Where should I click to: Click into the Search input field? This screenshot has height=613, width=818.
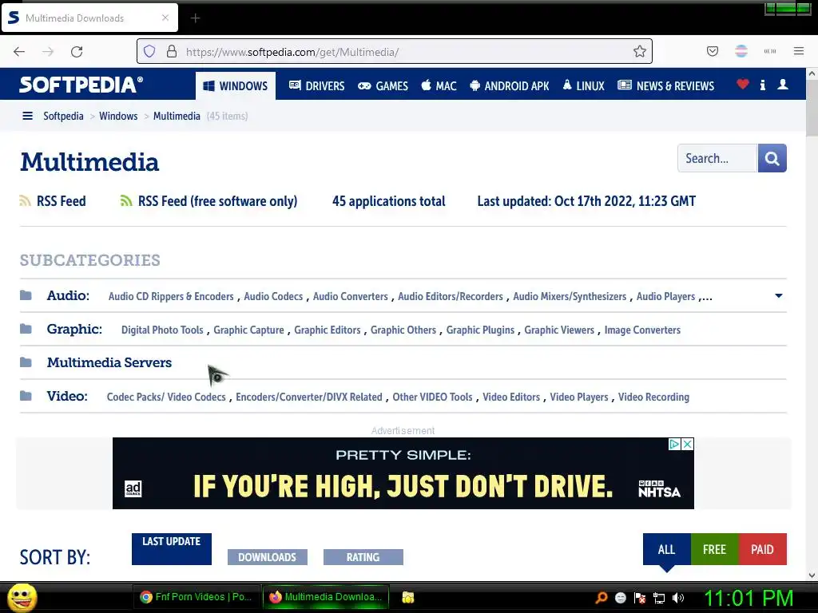717,158
